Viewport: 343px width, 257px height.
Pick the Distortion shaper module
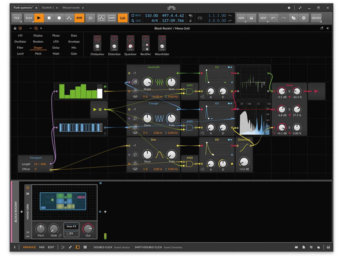[114, 45]
